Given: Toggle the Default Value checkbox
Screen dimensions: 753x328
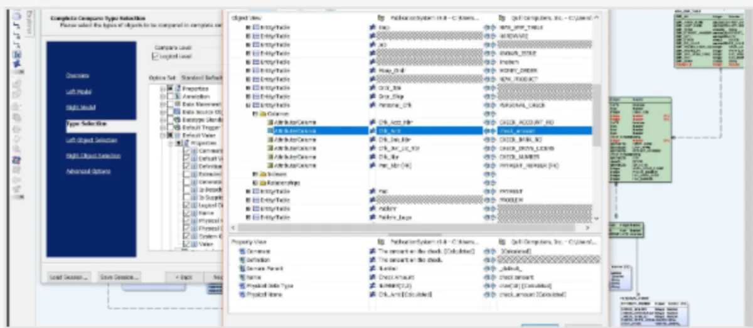Looking at the screenshot, I should (169, 135).
